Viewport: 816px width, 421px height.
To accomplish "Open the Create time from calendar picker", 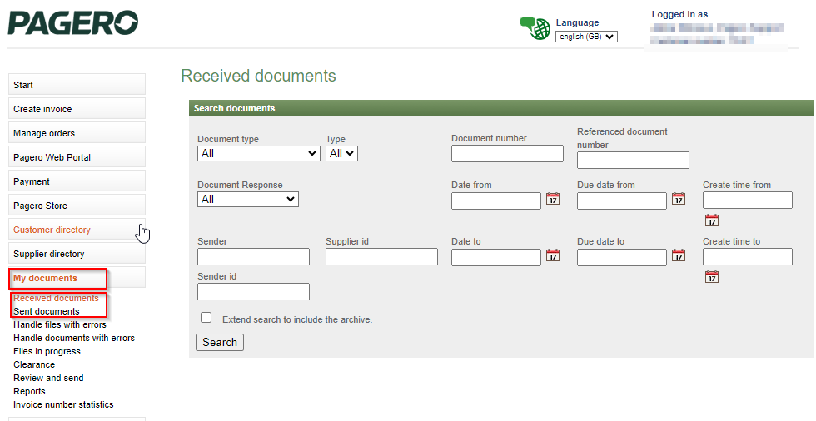I will coord(712,220).
